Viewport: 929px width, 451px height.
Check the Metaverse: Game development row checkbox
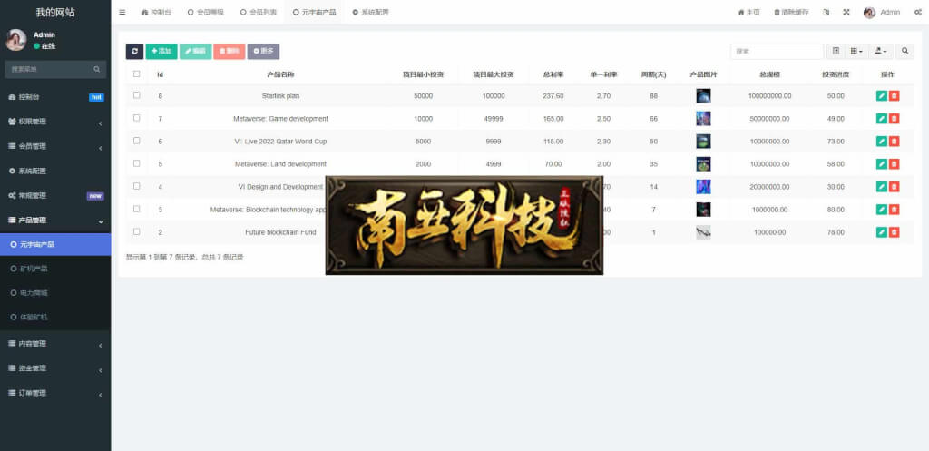tap(137, 118)
